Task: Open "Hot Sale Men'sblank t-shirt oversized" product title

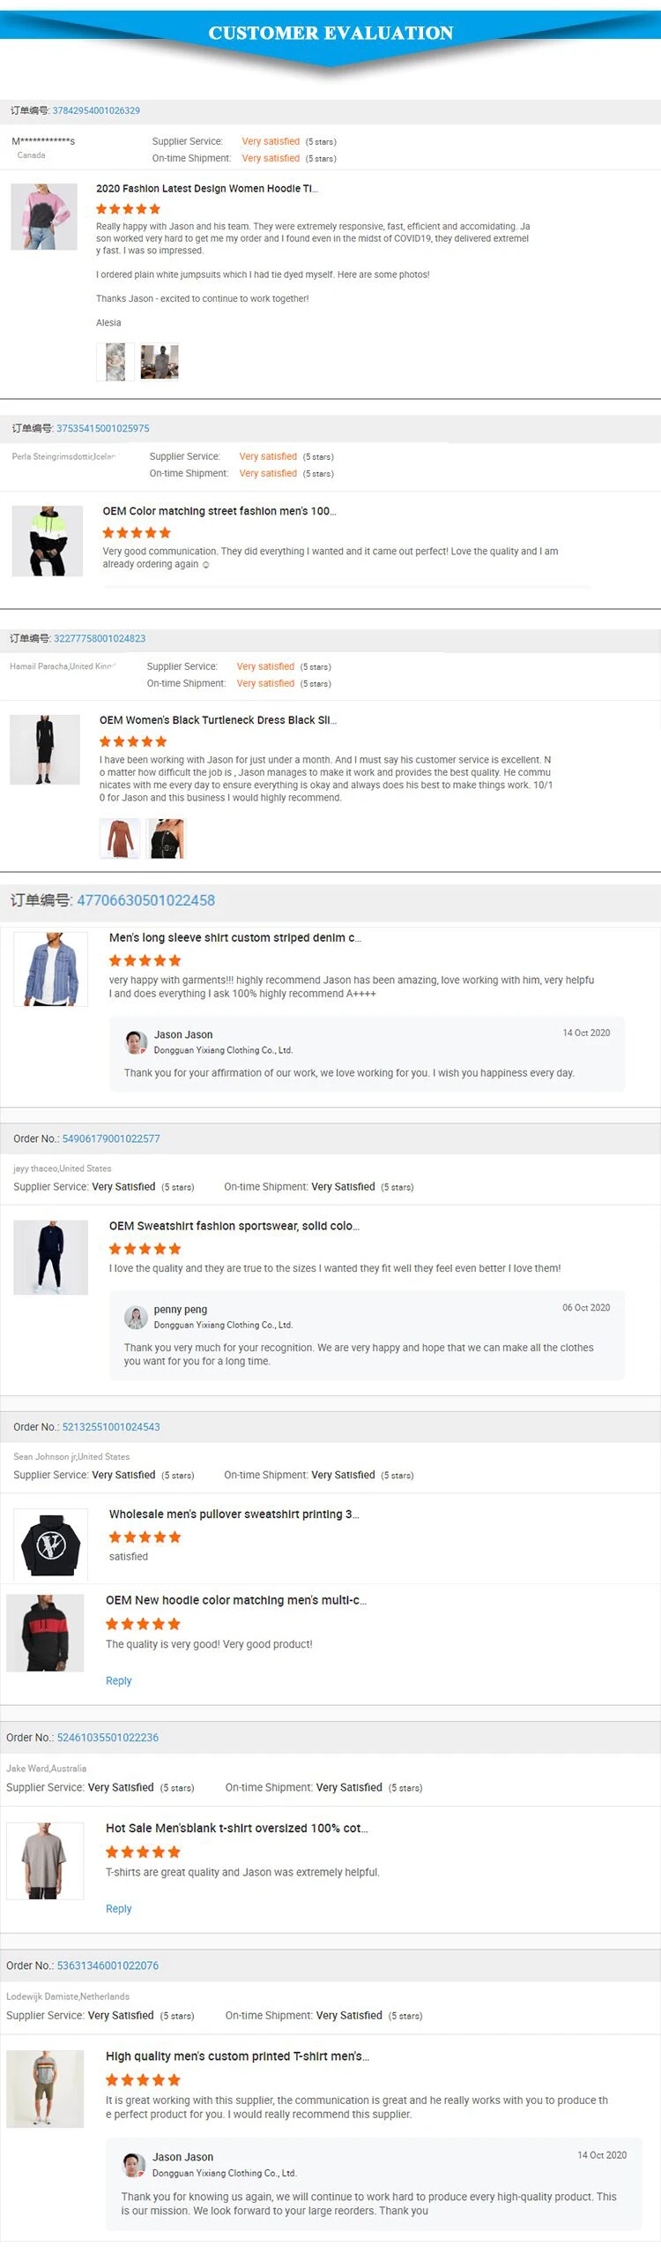Action: (x=236, y=1828)
